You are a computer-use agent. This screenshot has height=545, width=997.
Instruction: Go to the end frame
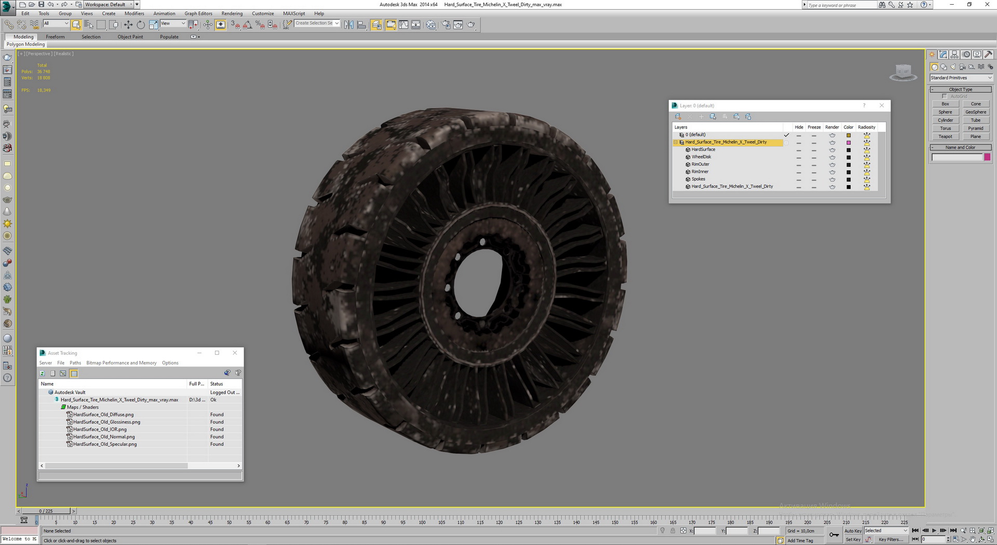click(953, 530)
